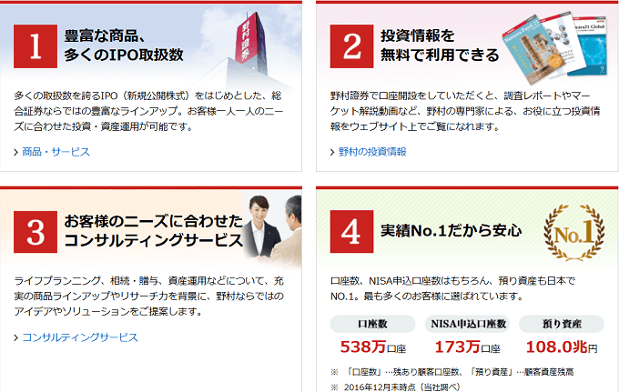Screen dimensions: 619x392
Task: Open the コンサルティングサービス link
Action: pyautogui.click(x=80, y=337)
